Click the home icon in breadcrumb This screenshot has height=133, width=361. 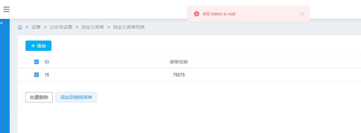20,27
